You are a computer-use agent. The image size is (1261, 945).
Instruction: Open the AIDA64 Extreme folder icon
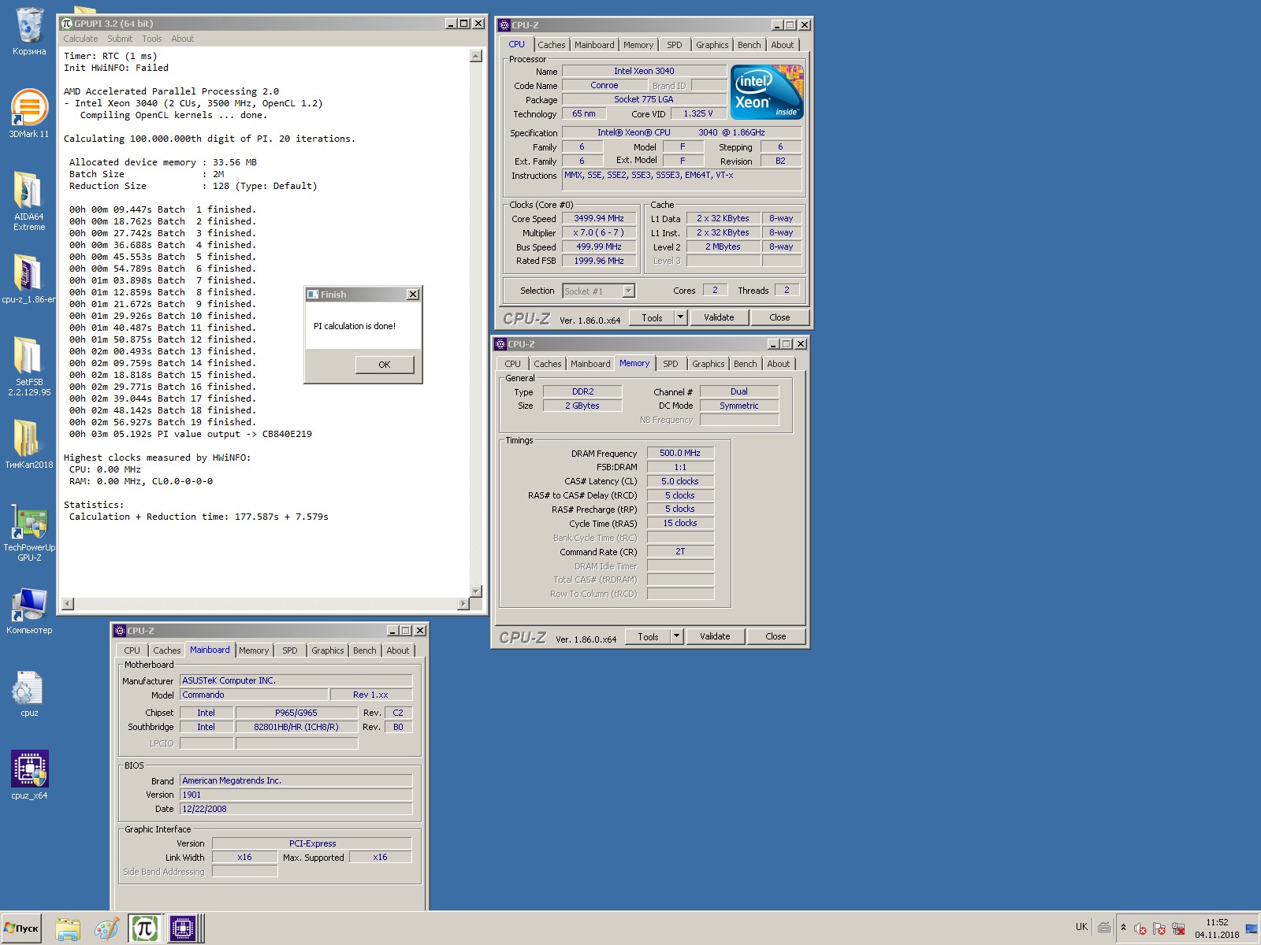click(29, 201)
